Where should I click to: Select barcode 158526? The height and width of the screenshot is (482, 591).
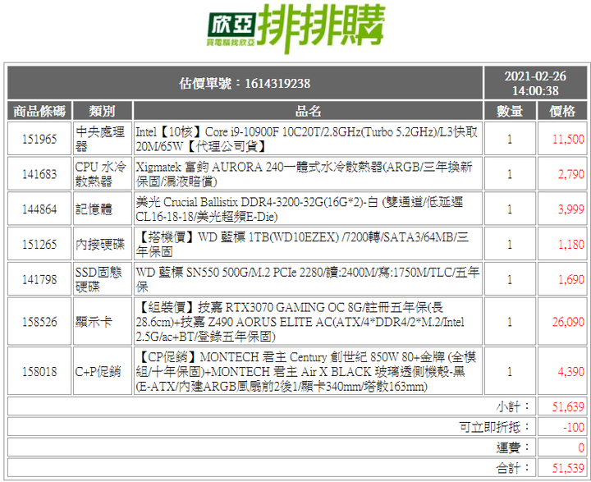coord(39,321)
